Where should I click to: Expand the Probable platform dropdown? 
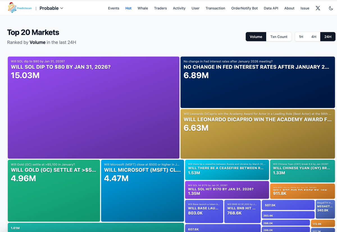click(51, 8)
